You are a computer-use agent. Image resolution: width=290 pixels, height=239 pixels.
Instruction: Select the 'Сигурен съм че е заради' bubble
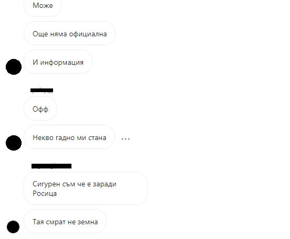pos(86,188)
